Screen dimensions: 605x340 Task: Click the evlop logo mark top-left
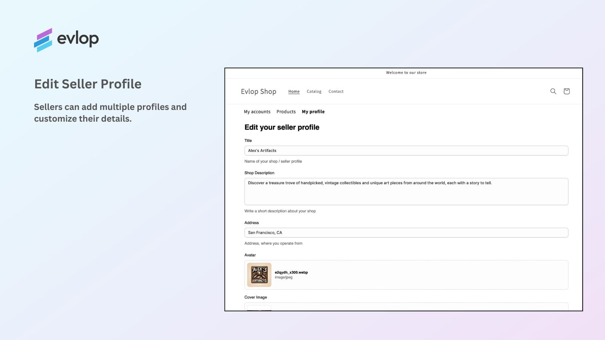[x=42, y=39]
